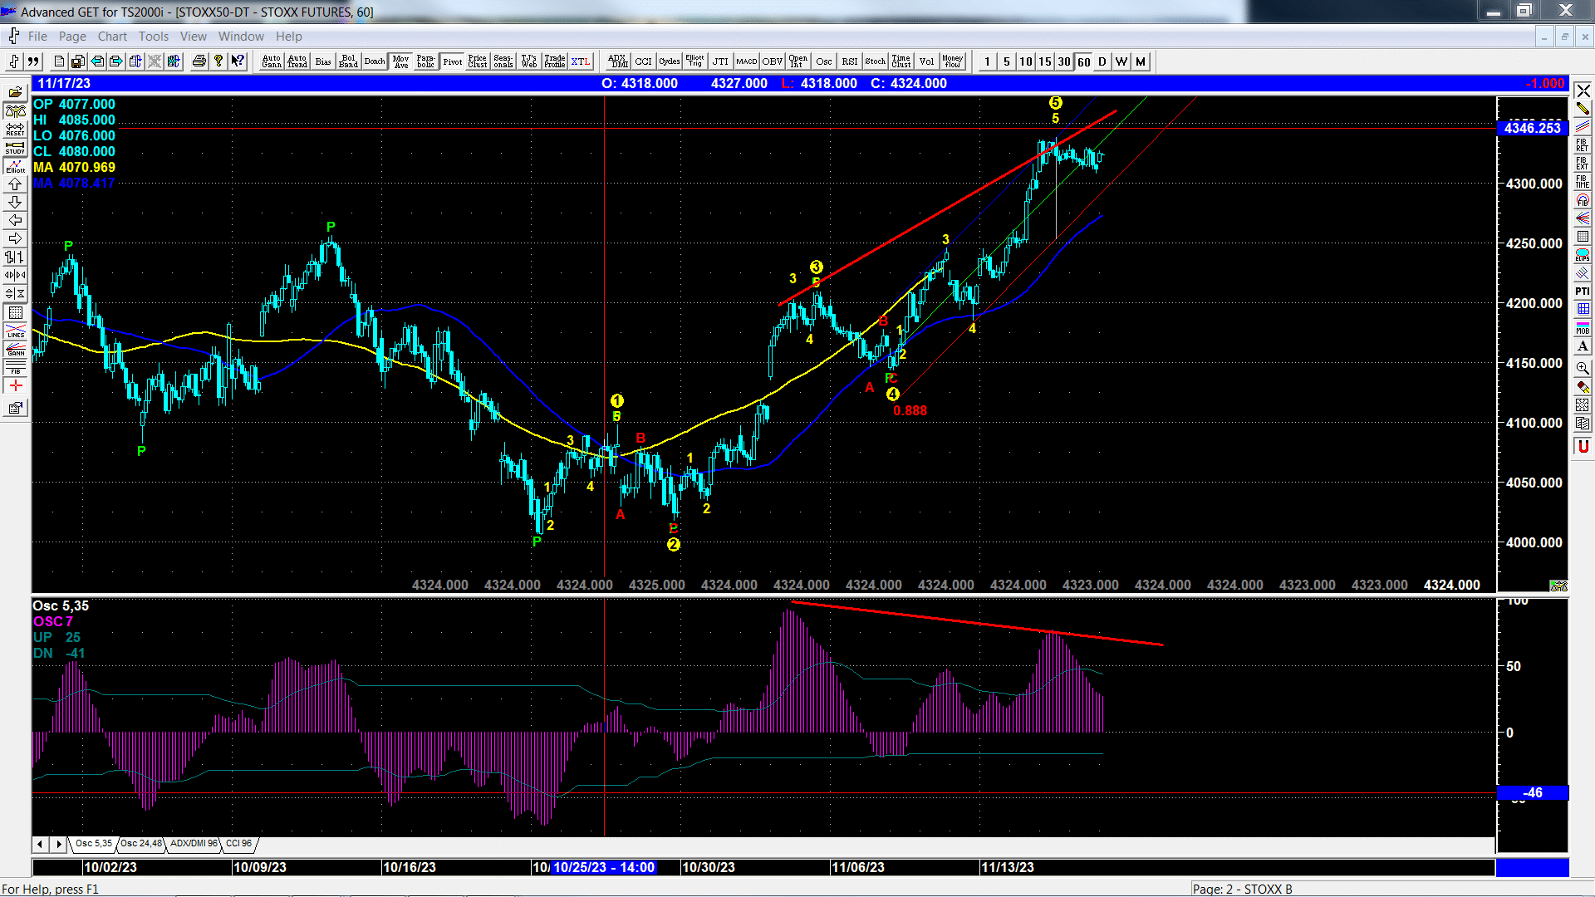
Task: Open the View menu
Action: point(194,37)
